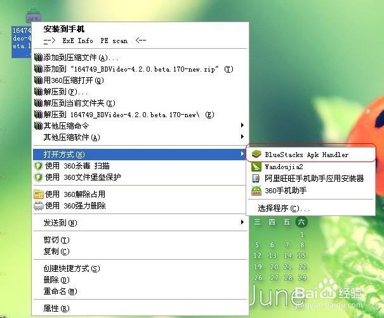Click the green shield icon beside 360杀毒 扫描
Image resolution: width=384 pixels, height=318 pixels.
click(x=39, y=166)
